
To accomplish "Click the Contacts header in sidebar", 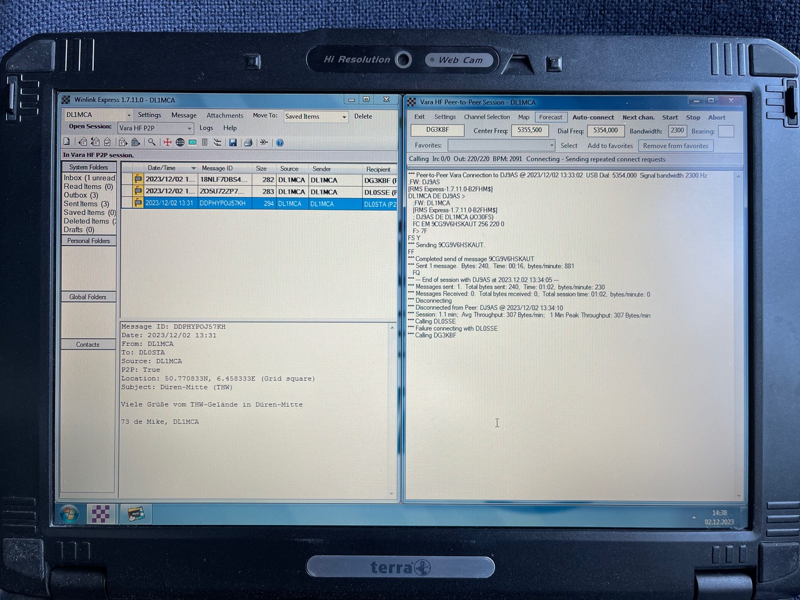I will coord(88,344).
